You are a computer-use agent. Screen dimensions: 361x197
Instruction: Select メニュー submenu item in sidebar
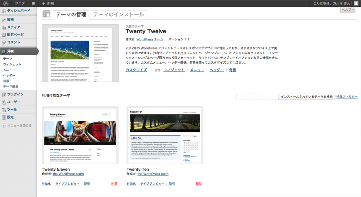(9, 70)
